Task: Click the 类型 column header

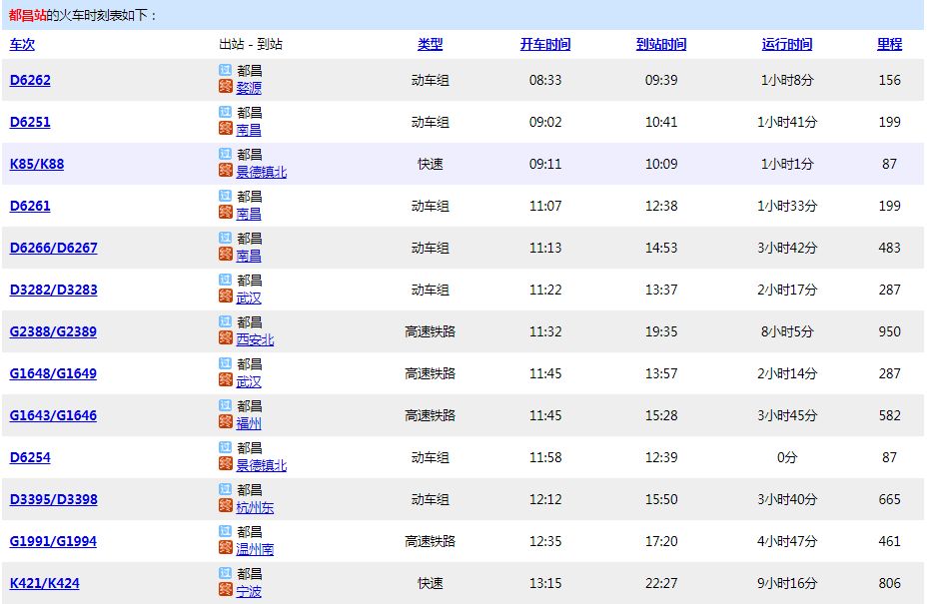Action: (x=430, y=44)
